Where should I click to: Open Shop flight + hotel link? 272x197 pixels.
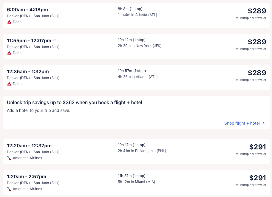tap(242, 123)
